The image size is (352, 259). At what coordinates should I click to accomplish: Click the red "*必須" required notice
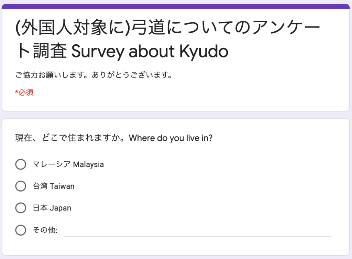(x=25, y=92)
